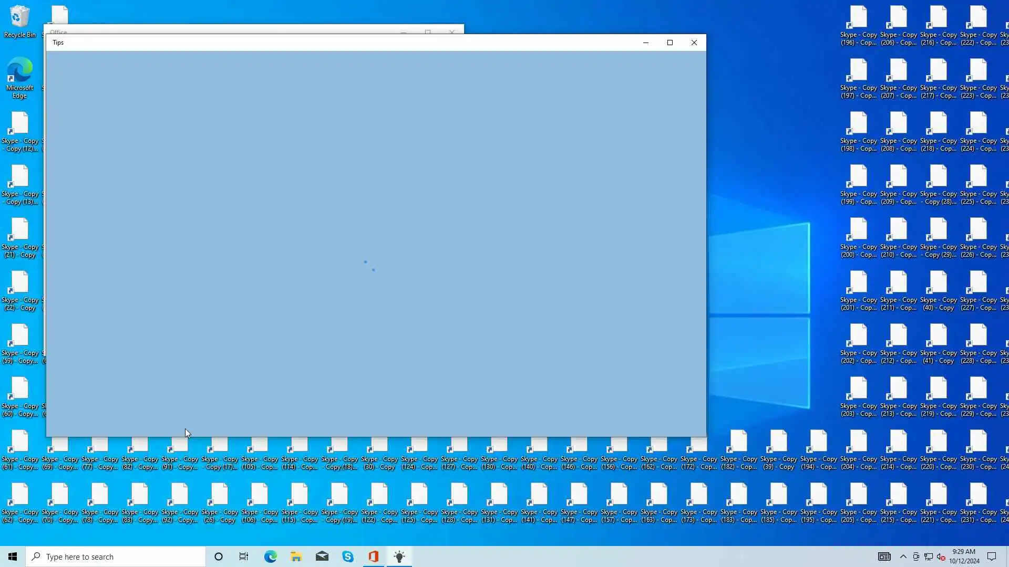Click the Meet Now tray icon
The height and width of the screenshot is (567, 1009).
(x=916, y=556)
